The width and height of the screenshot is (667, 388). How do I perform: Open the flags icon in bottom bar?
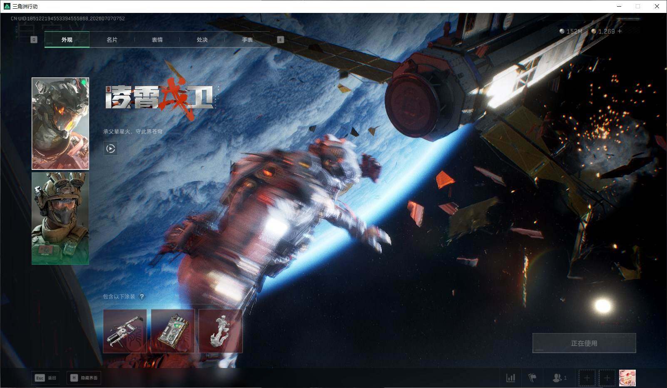[x=532, y=378]
